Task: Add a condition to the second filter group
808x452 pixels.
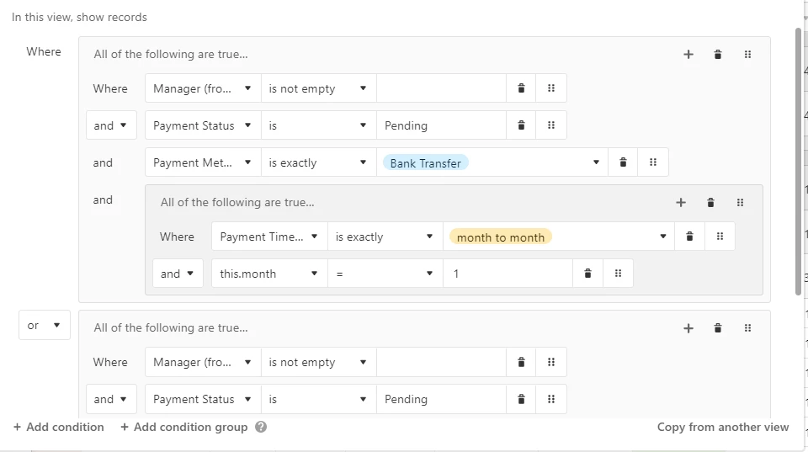Action: (688, 328)
